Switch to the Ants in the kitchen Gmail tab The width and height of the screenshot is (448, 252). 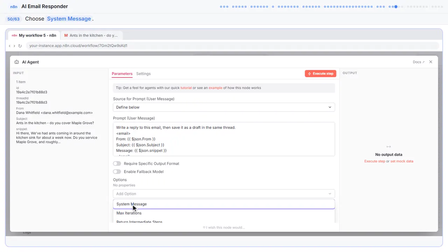tap(91, 35)
